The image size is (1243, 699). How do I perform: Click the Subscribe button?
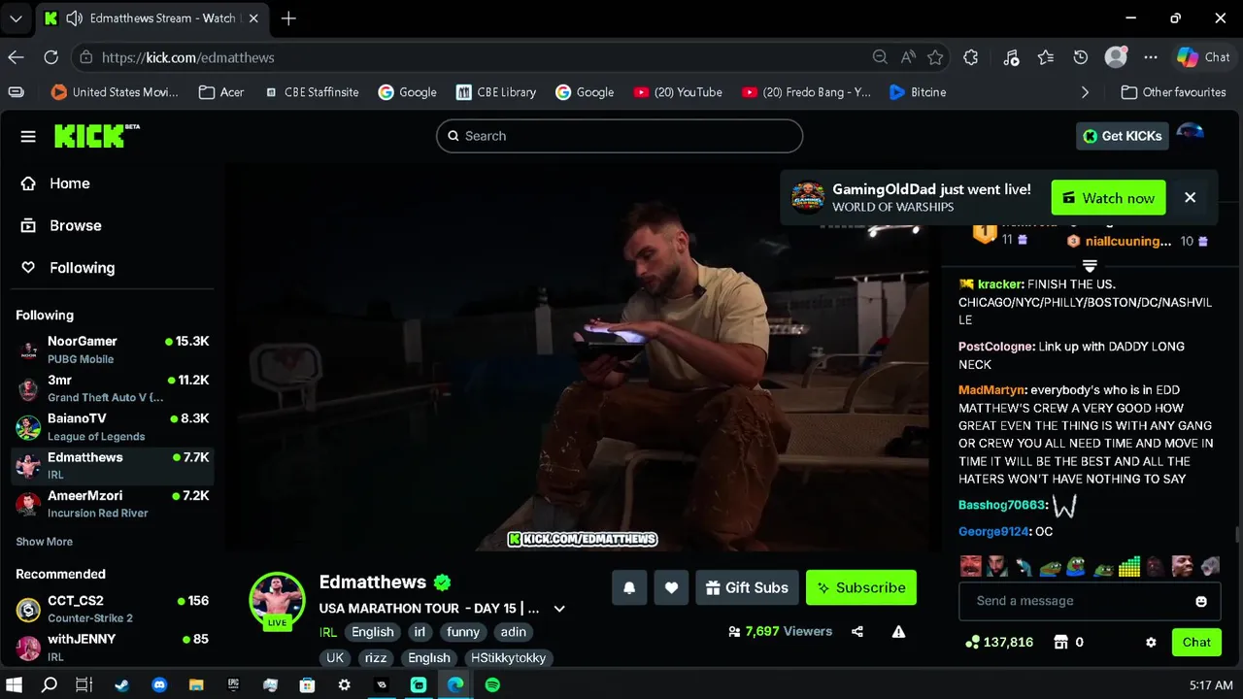pos(861,587)
